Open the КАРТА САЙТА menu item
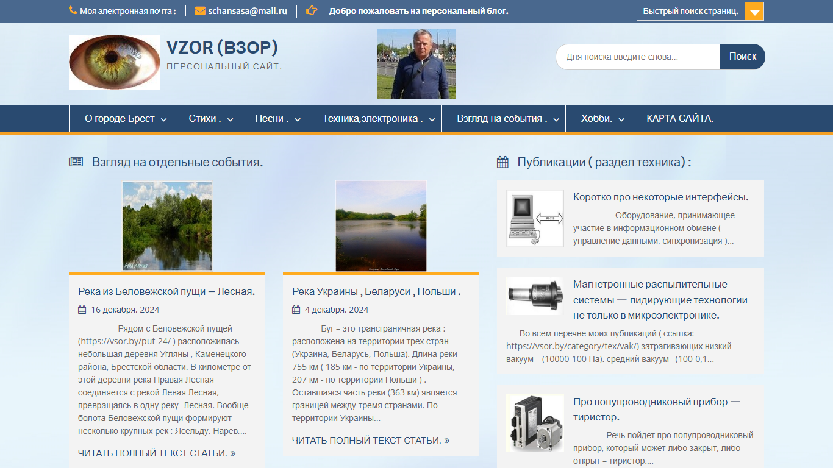The width and height of the screenshot is (833, 468). (x=680, y=119)
